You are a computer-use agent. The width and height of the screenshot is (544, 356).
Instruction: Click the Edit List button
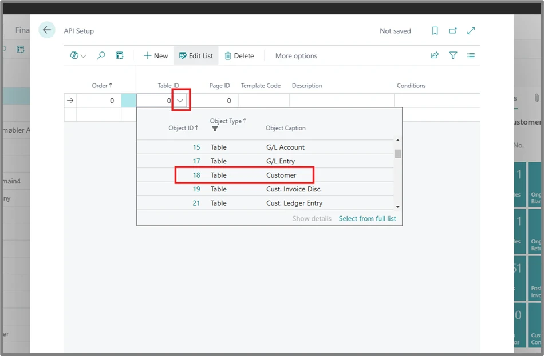tap(196, 56)
